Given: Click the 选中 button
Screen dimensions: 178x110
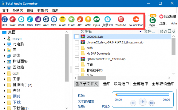Looking at the screenshot, I should 107,84.
